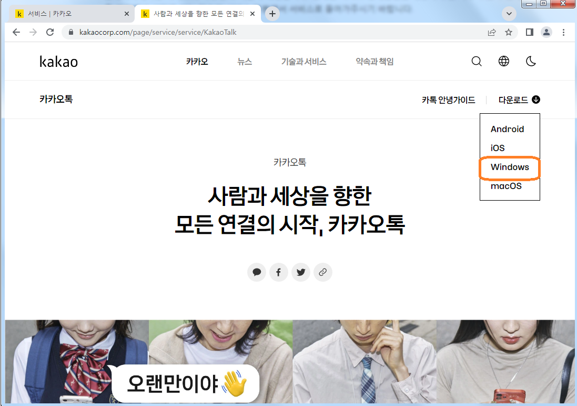Select the '사람과 세상을 향한 모든 연결의' tab
Viewport: 577px width, 406px height.
click(199, 14)
